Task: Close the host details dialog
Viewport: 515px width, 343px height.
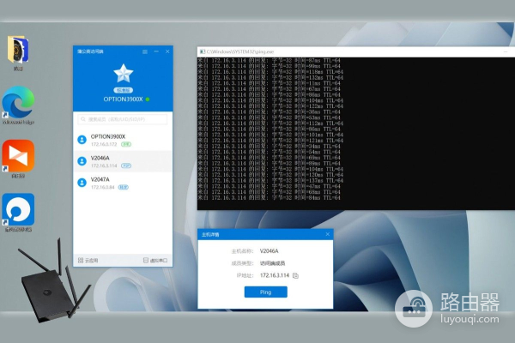Action: (x=327, y=233)
